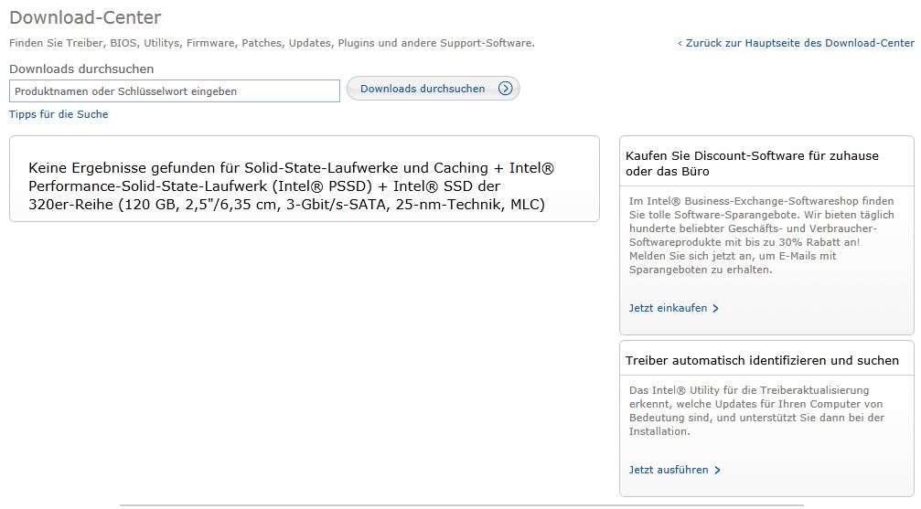Select the Kaufen Sie Discount-Software panel heading

point(752,164)
